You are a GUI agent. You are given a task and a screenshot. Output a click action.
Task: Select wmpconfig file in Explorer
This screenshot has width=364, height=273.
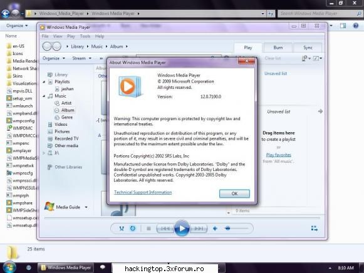23,121
